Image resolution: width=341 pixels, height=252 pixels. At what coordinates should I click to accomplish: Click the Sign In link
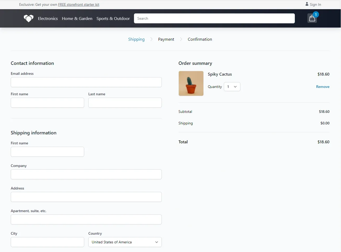point(315,4)
